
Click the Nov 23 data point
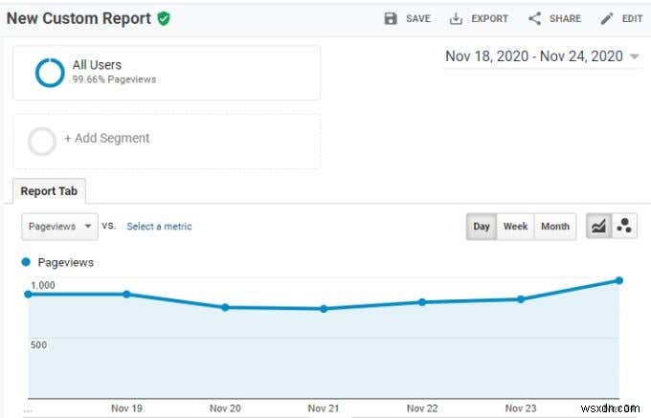coord(521,299)
